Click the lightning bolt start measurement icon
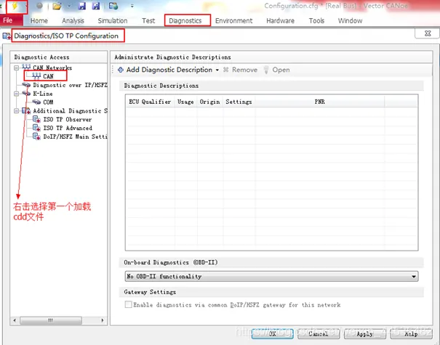 click(15, 6)
